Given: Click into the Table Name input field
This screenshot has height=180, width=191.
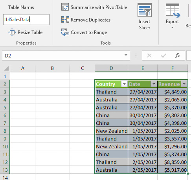Looking at the screenshot, I should pos(26,20).
